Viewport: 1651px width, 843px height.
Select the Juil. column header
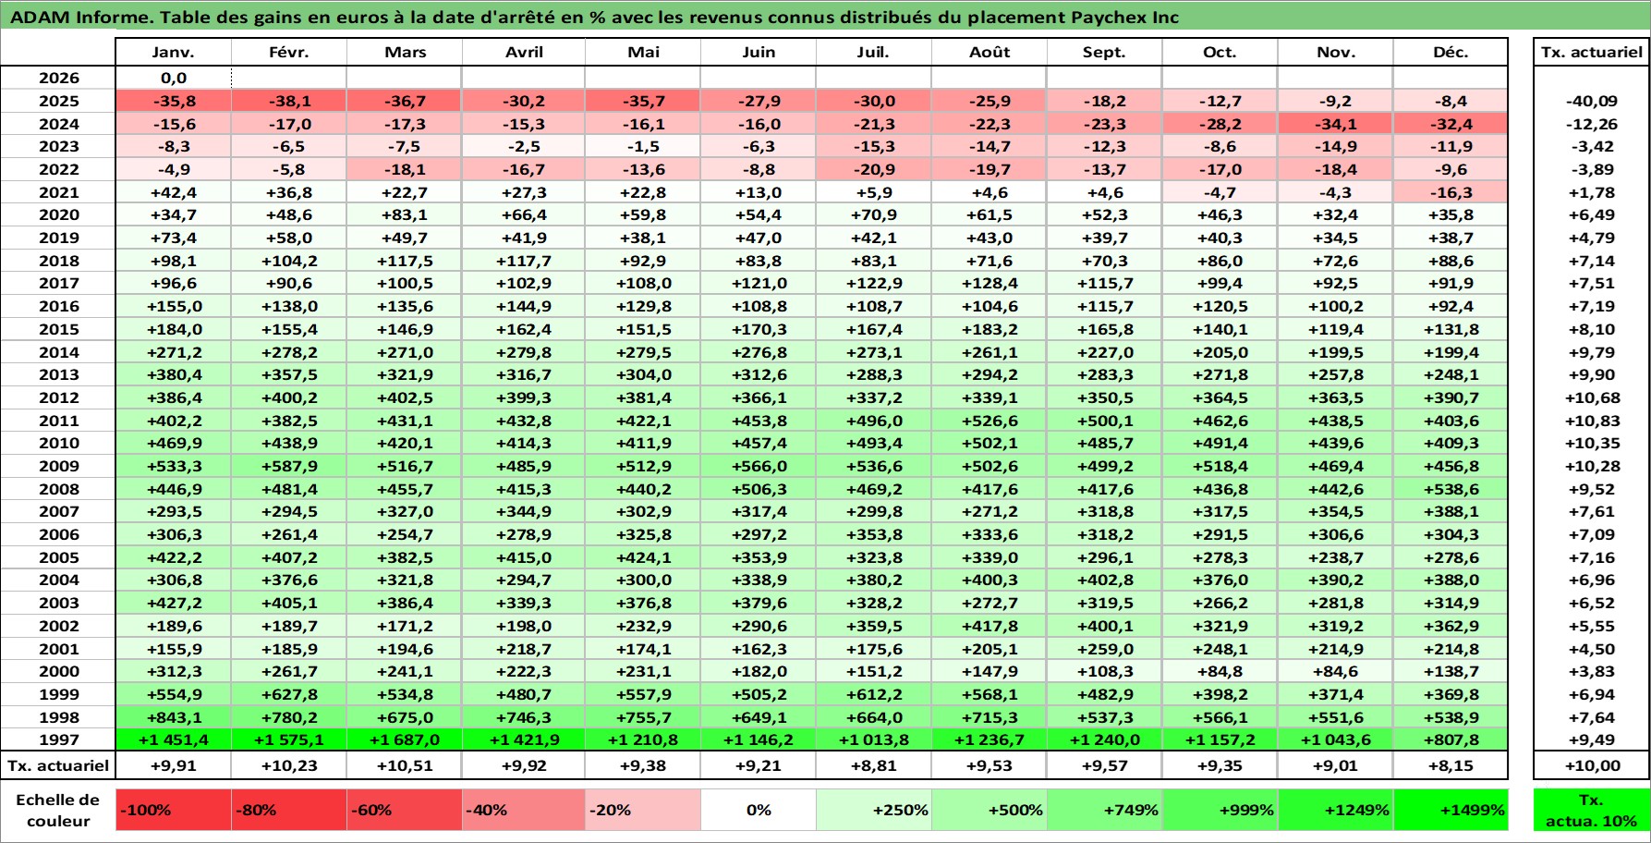tap(874, 53)
